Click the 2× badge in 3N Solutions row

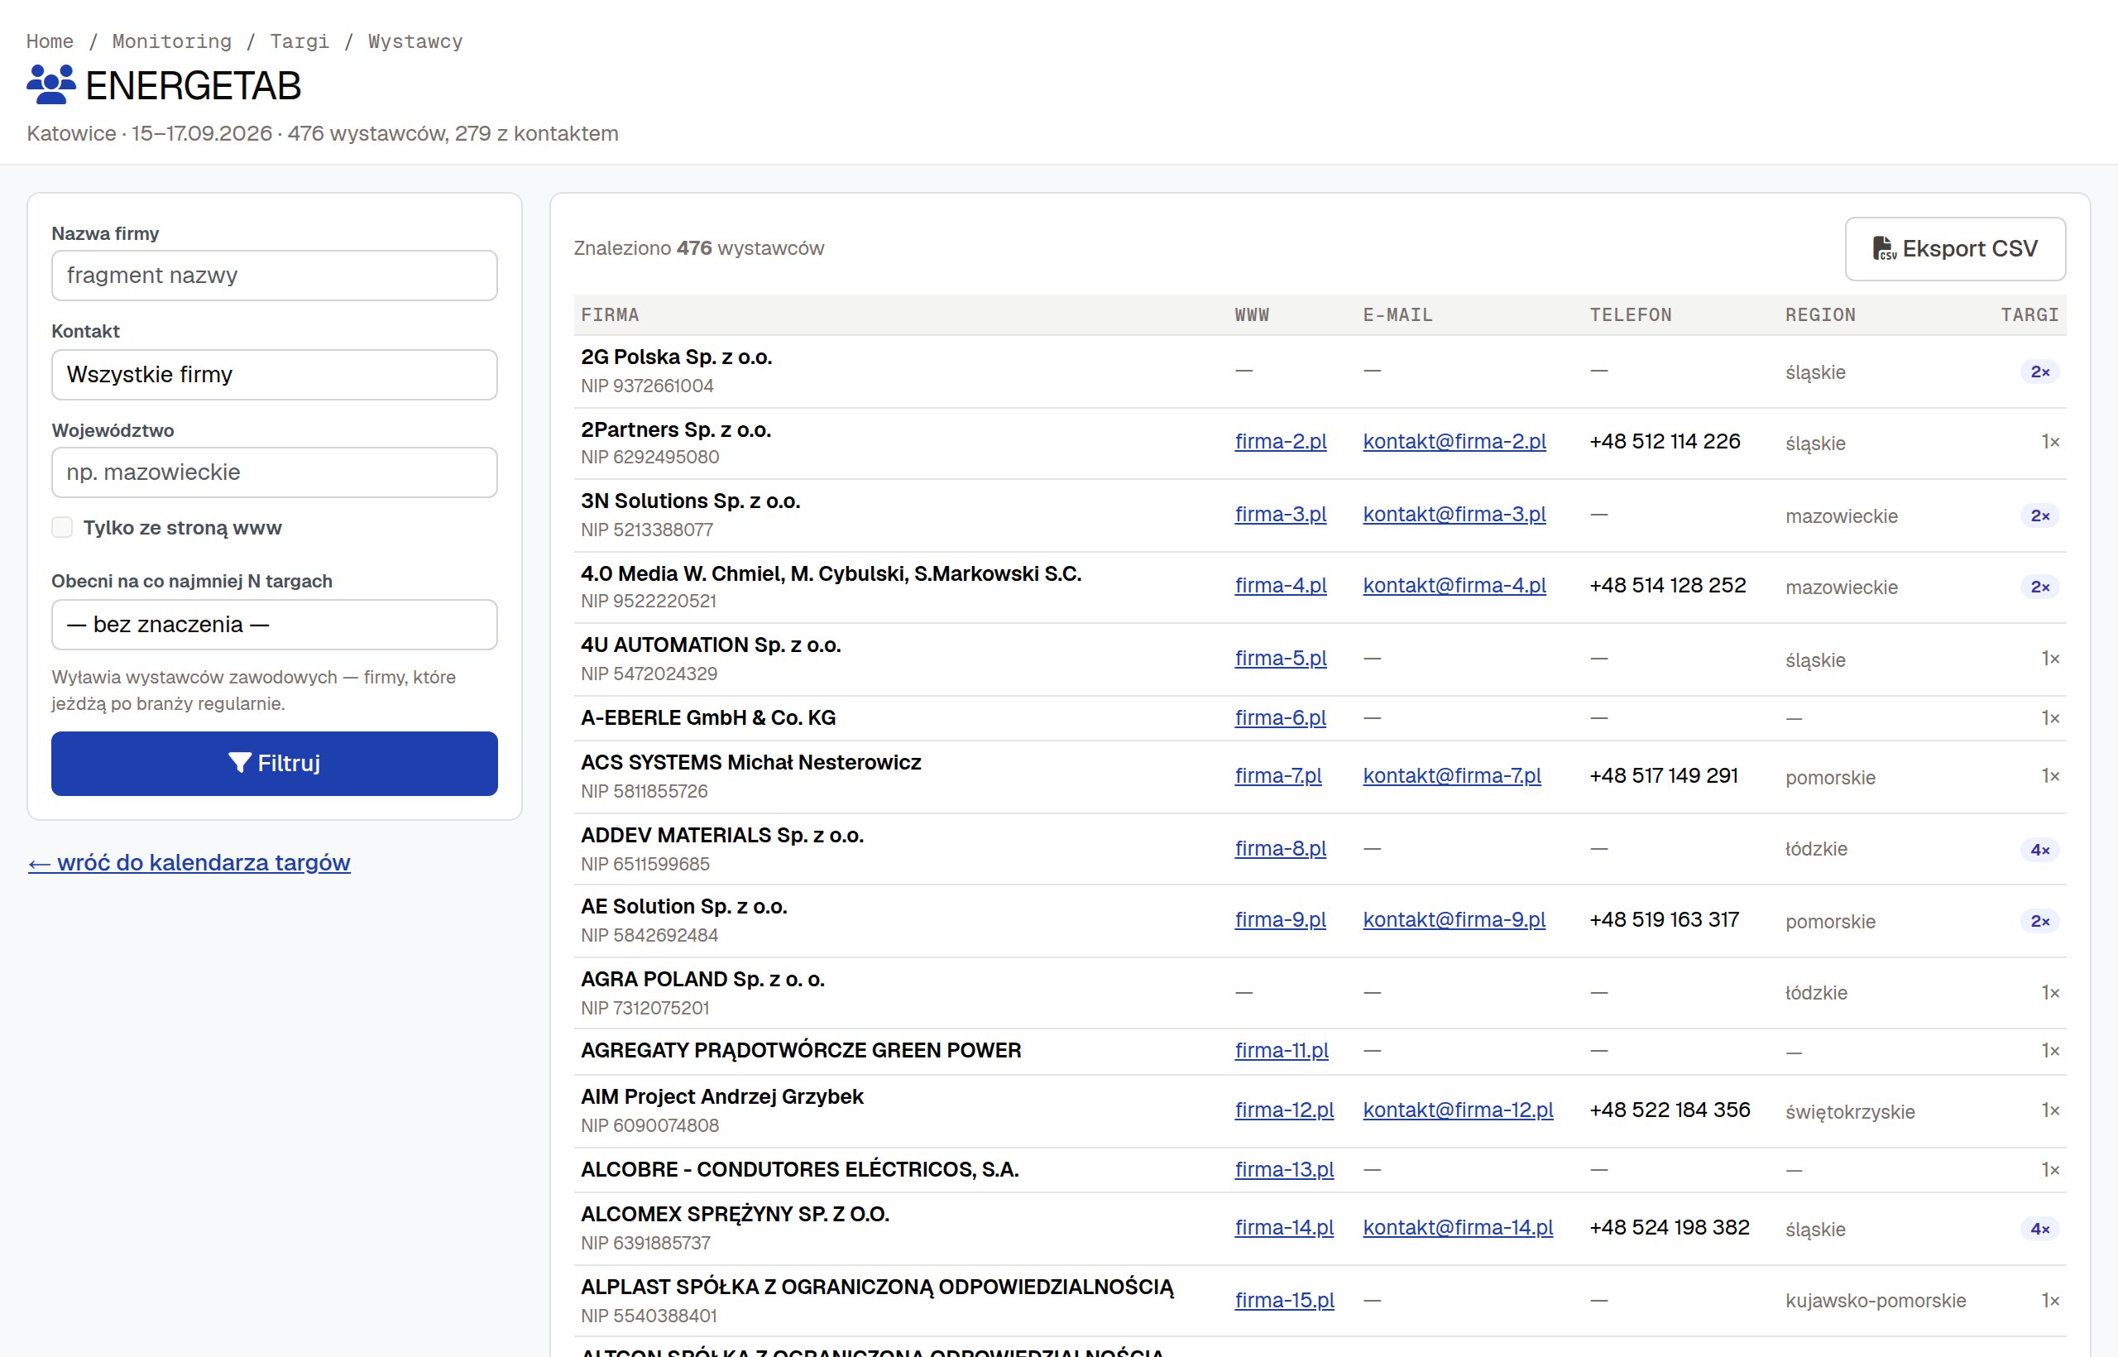point(2039,515)
